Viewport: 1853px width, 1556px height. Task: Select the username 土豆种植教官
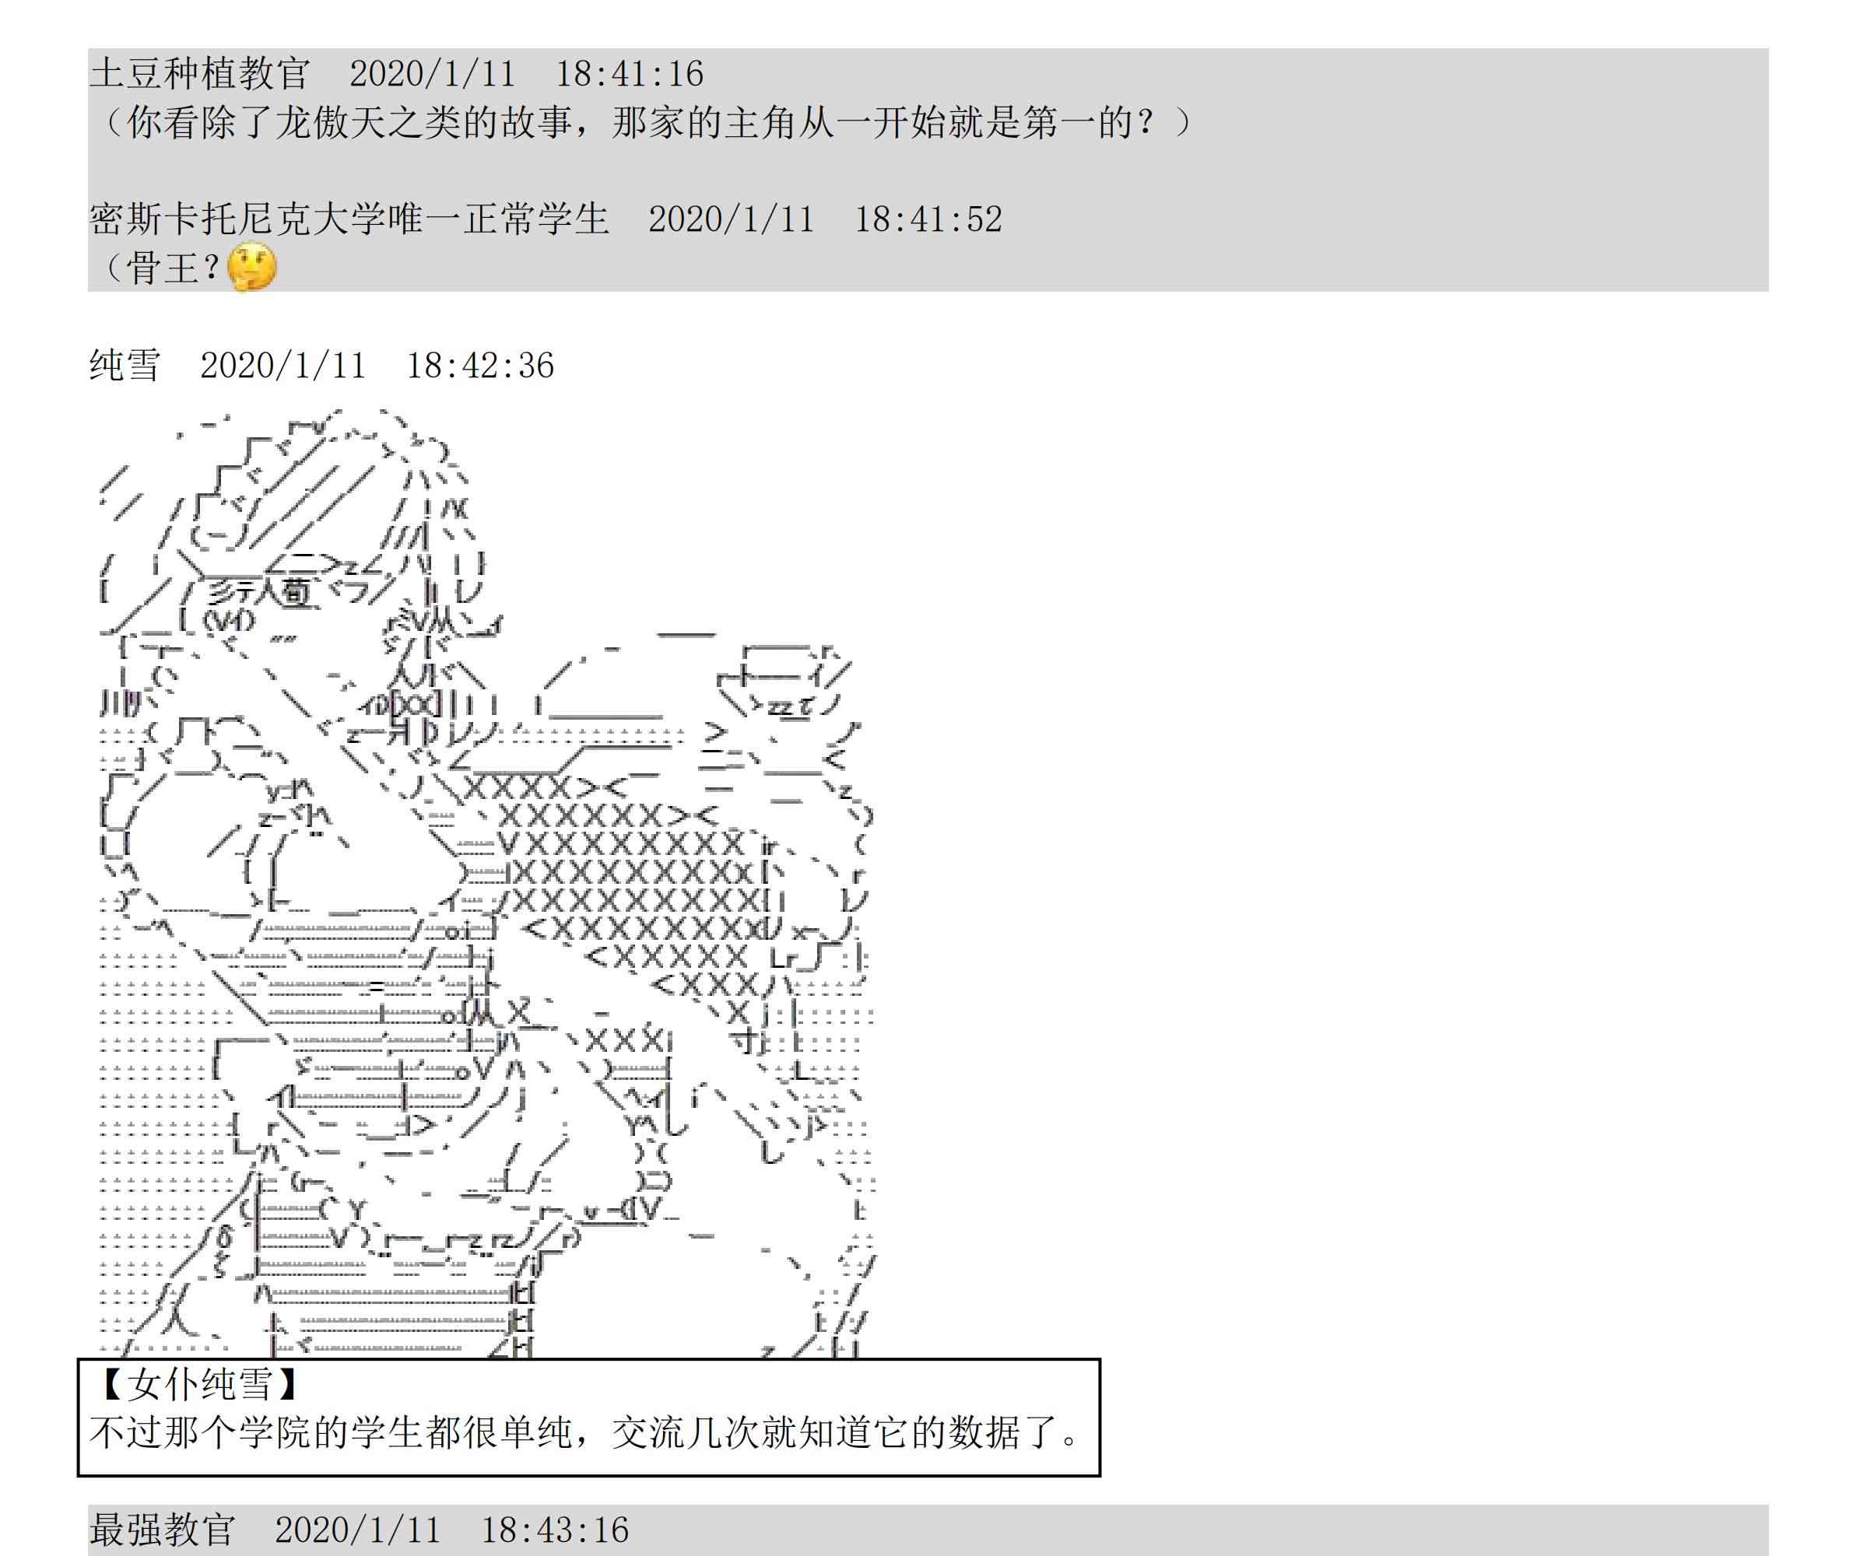[199, 73]
